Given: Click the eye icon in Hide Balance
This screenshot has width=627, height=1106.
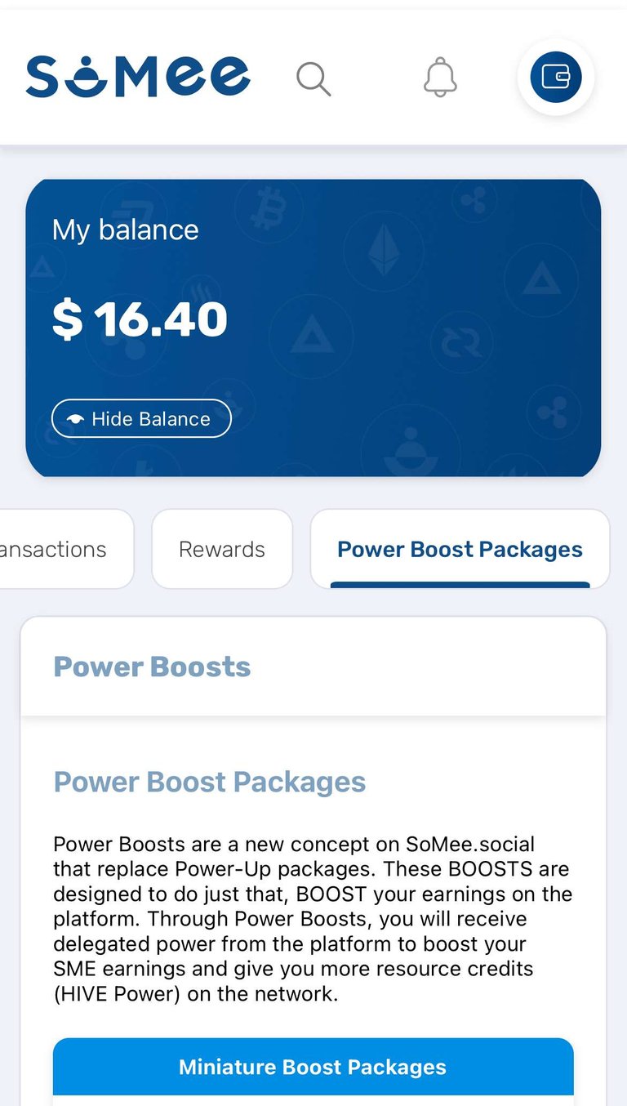Looking at the screenshot, I should [75, 419].
